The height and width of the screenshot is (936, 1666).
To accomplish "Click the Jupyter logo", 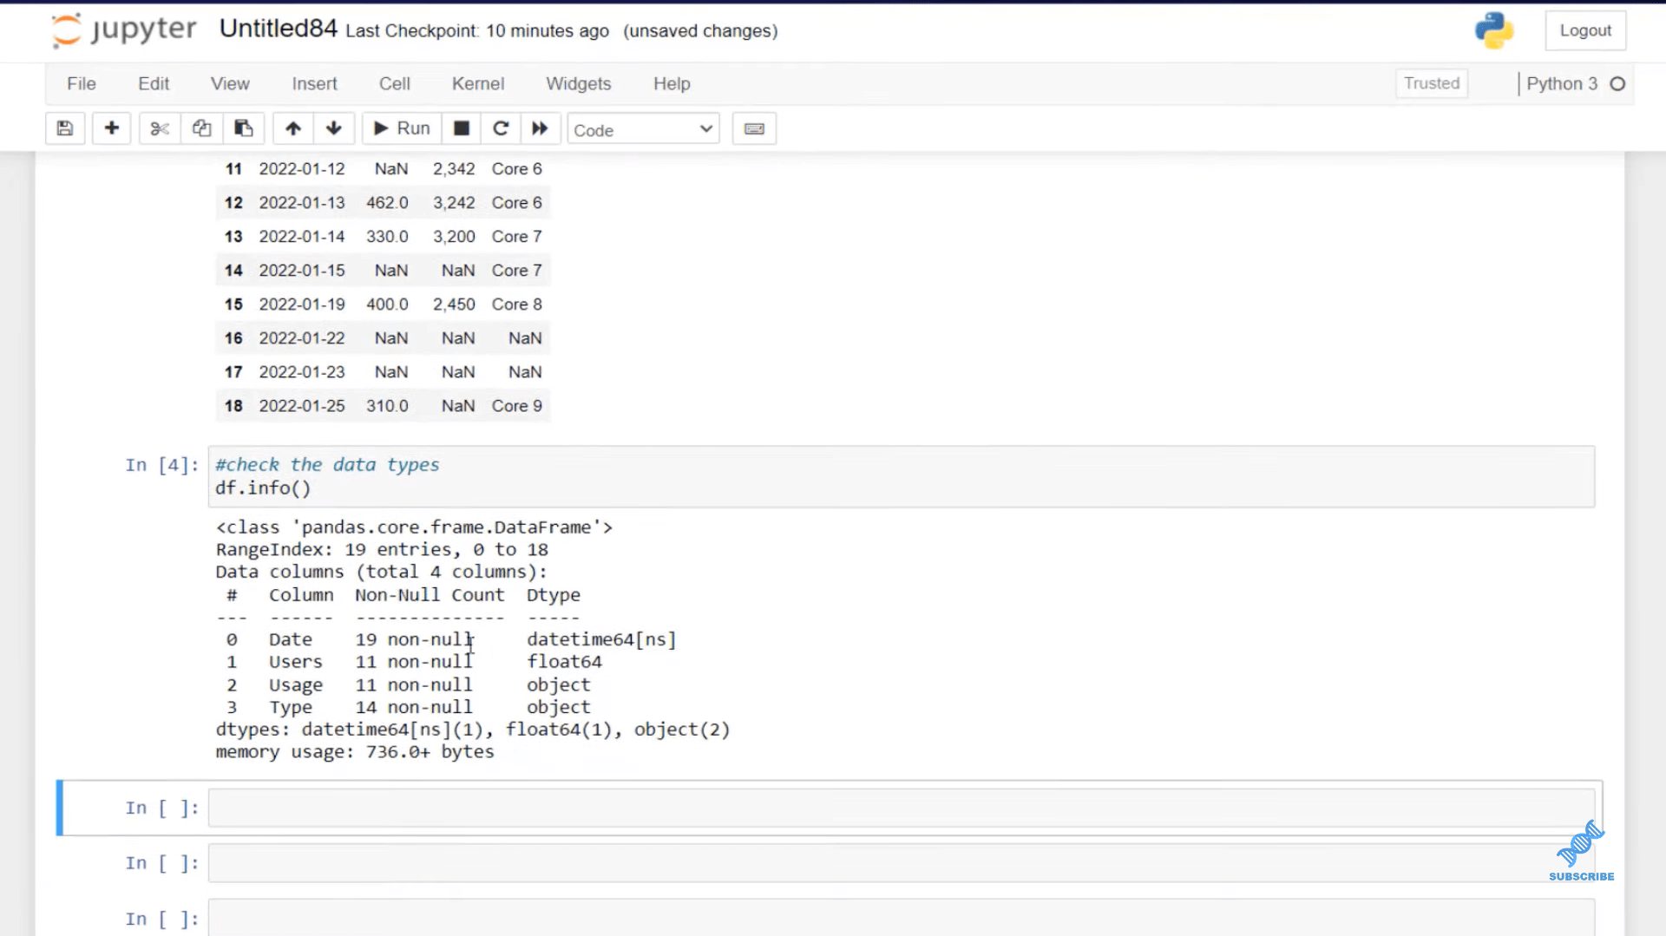I will [124, 30].
